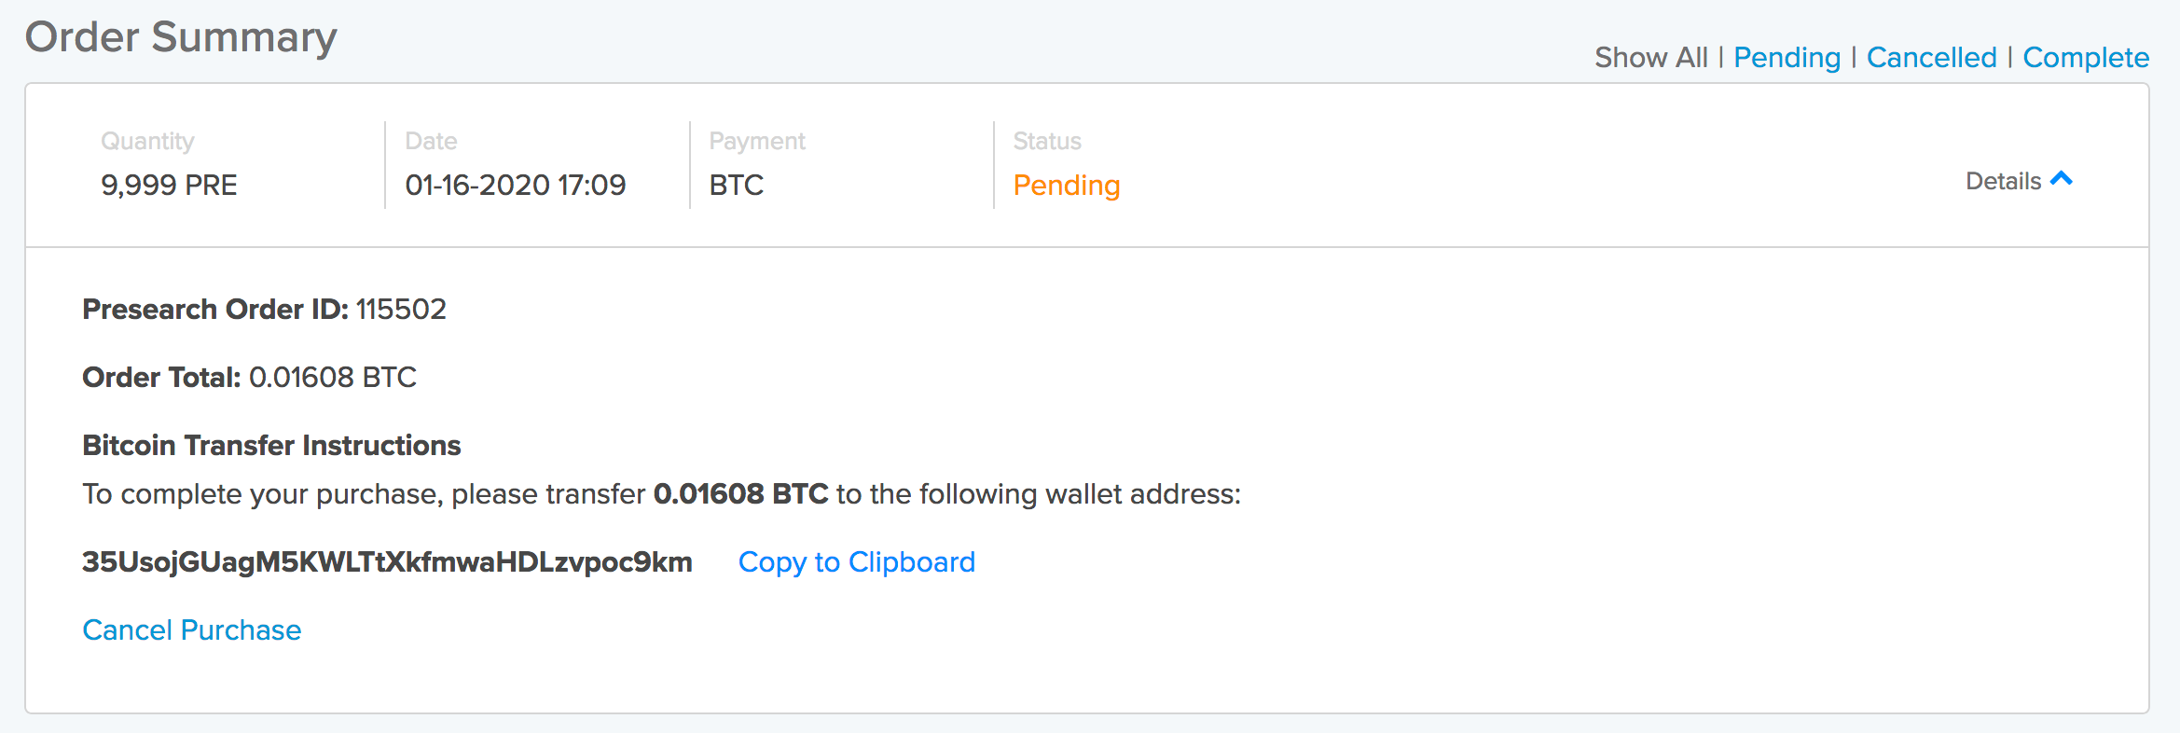This screenshot has height=733, width=2180.
Task: Click the Order Summary heading
Action: [x=181, y=38]
